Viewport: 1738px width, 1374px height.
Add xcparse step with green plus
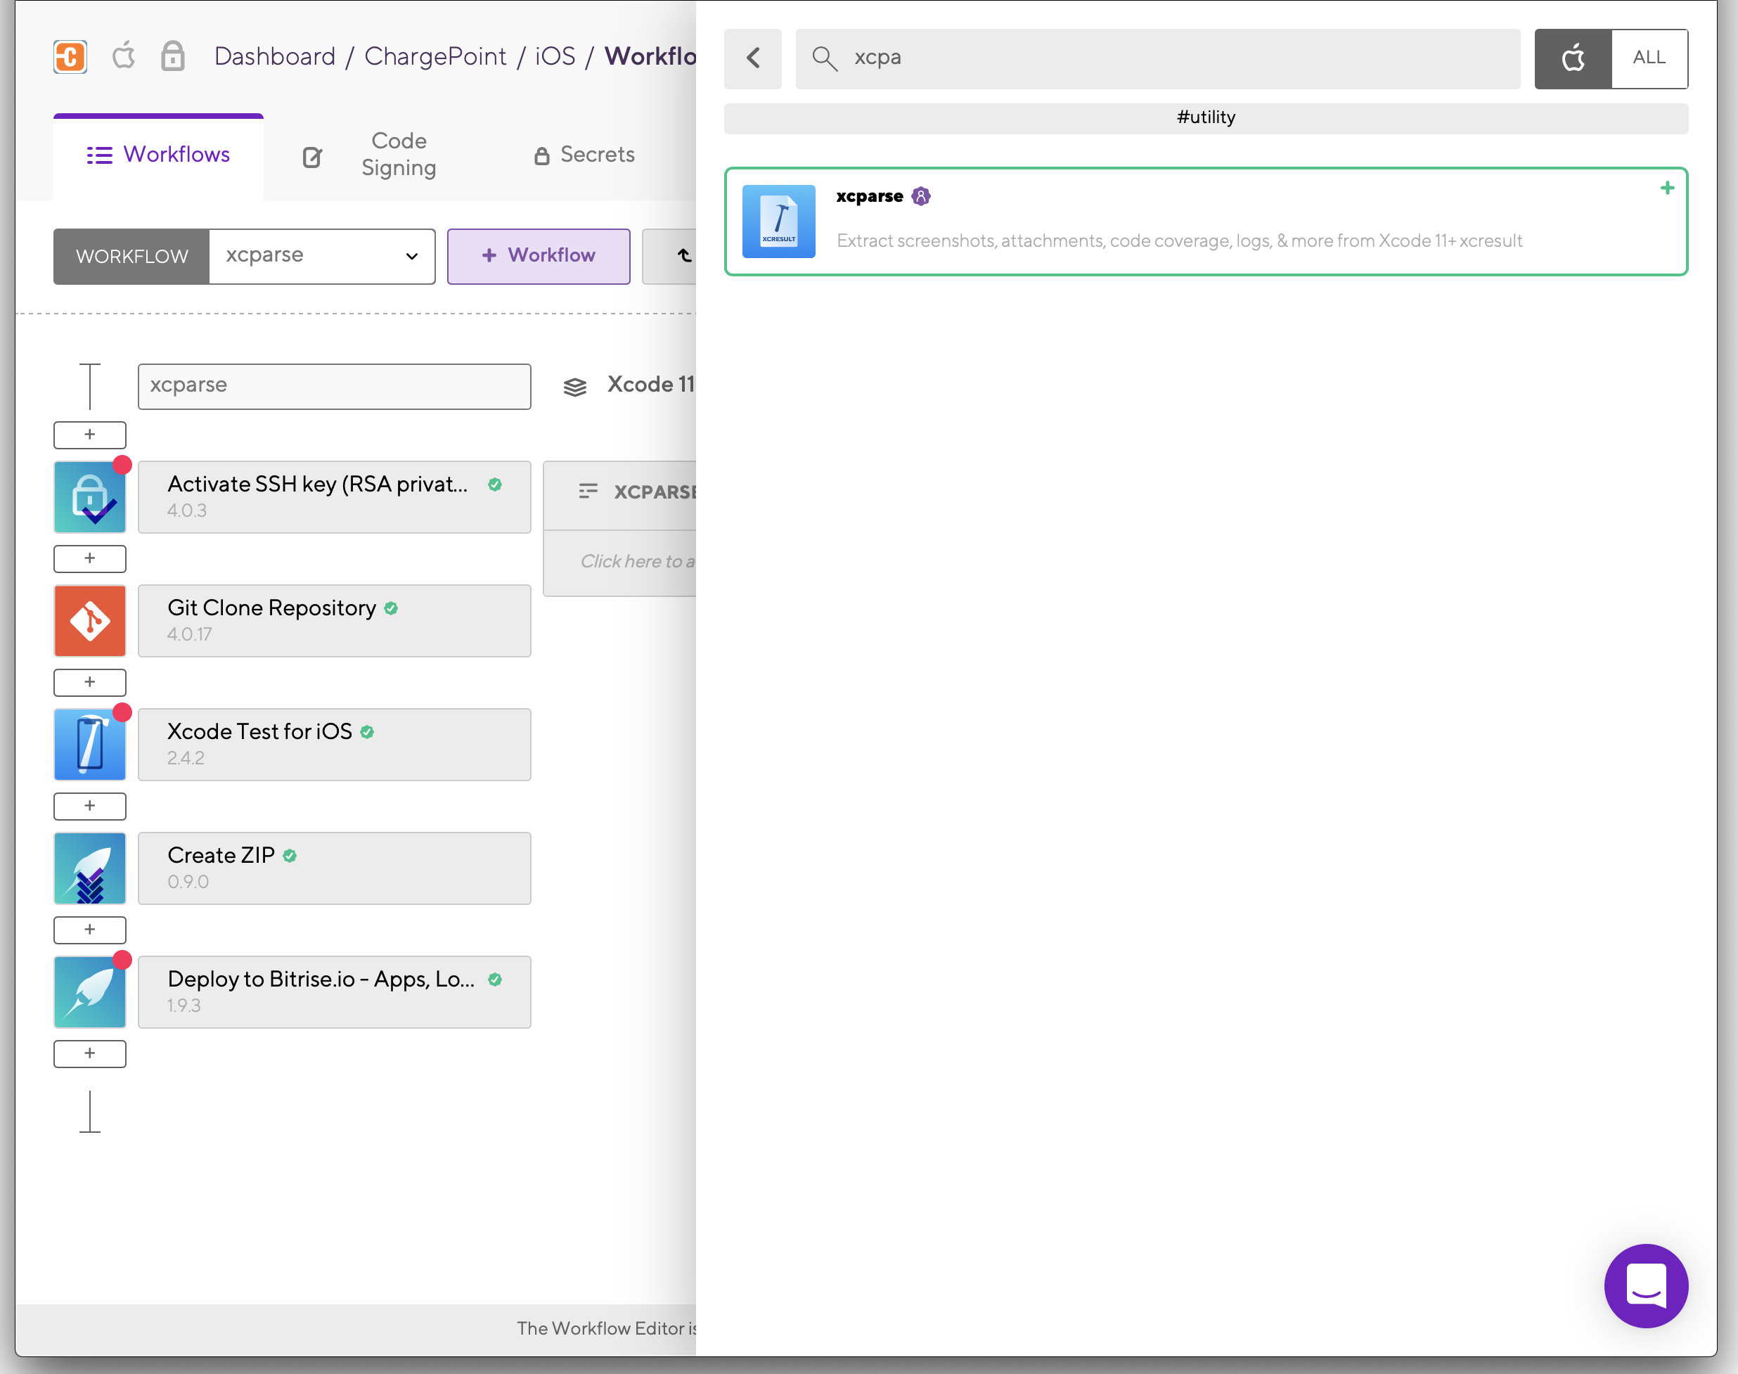(1666, 188)
